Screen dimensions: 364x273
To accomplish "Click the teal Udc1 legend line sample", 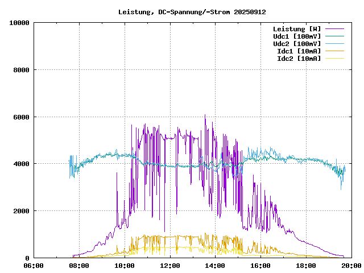I will [x=334, y=36].
